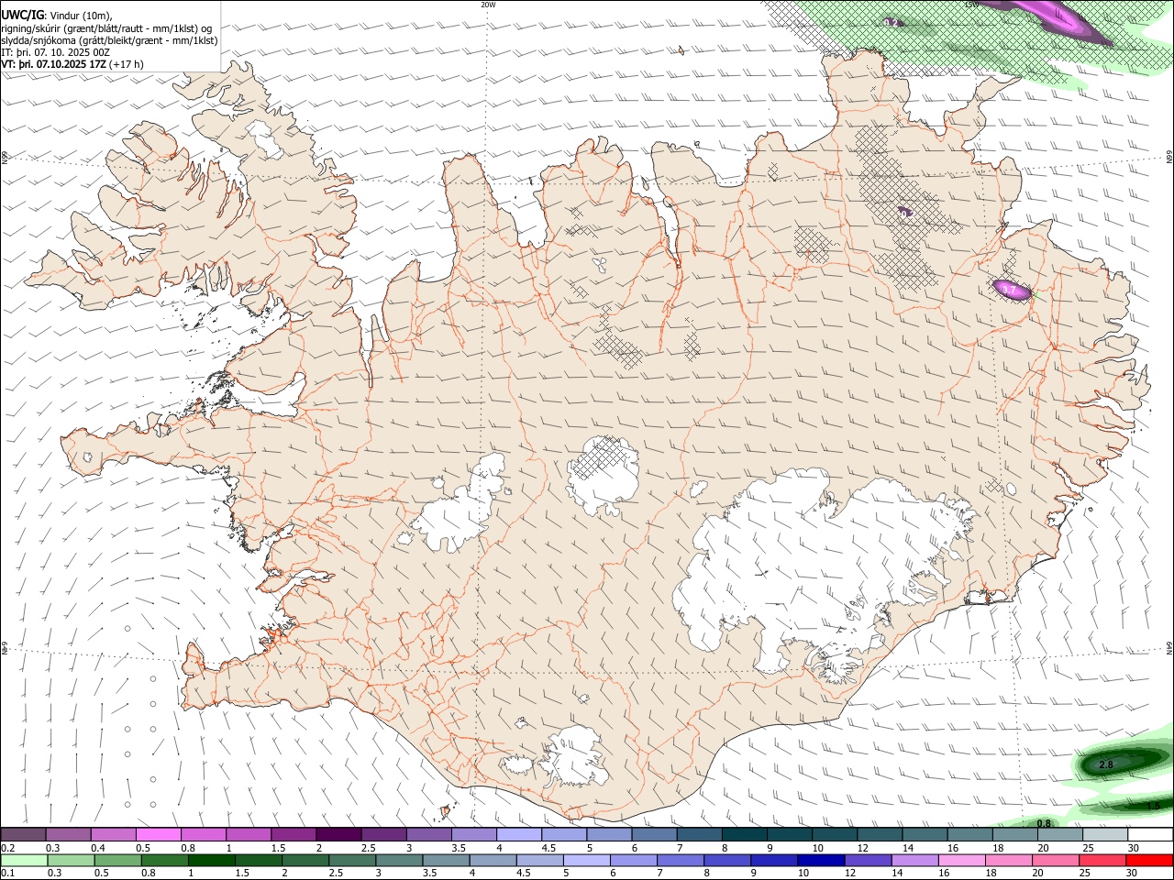The height and width of the screenshot is (880, 1174).
Task: Click the crimson 25 to 30 rain swatch
Action: 1103,860
